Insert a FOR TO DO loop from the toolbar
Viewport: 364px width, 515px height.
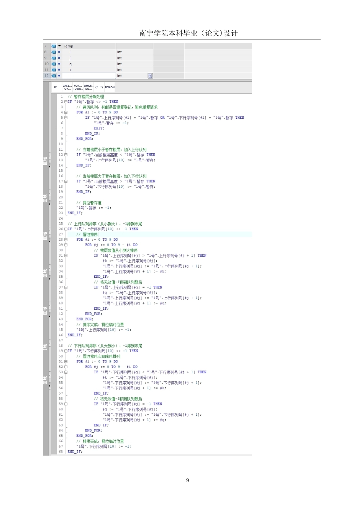[78, 87]
